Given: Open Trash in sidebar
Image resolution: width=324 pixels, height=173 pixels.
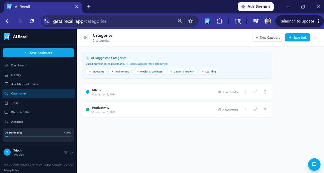Looking at the screenshot, I should (x=38, y=103).
